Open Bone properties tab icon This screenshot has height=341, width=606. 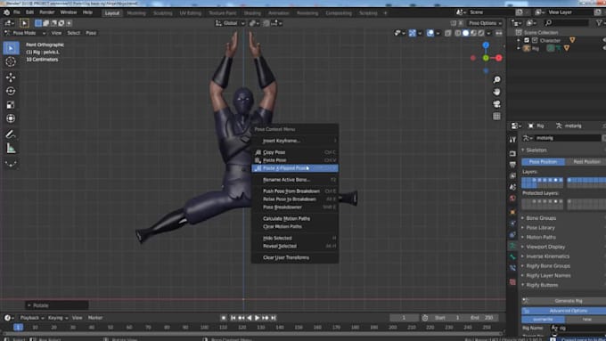pos(512,256)
